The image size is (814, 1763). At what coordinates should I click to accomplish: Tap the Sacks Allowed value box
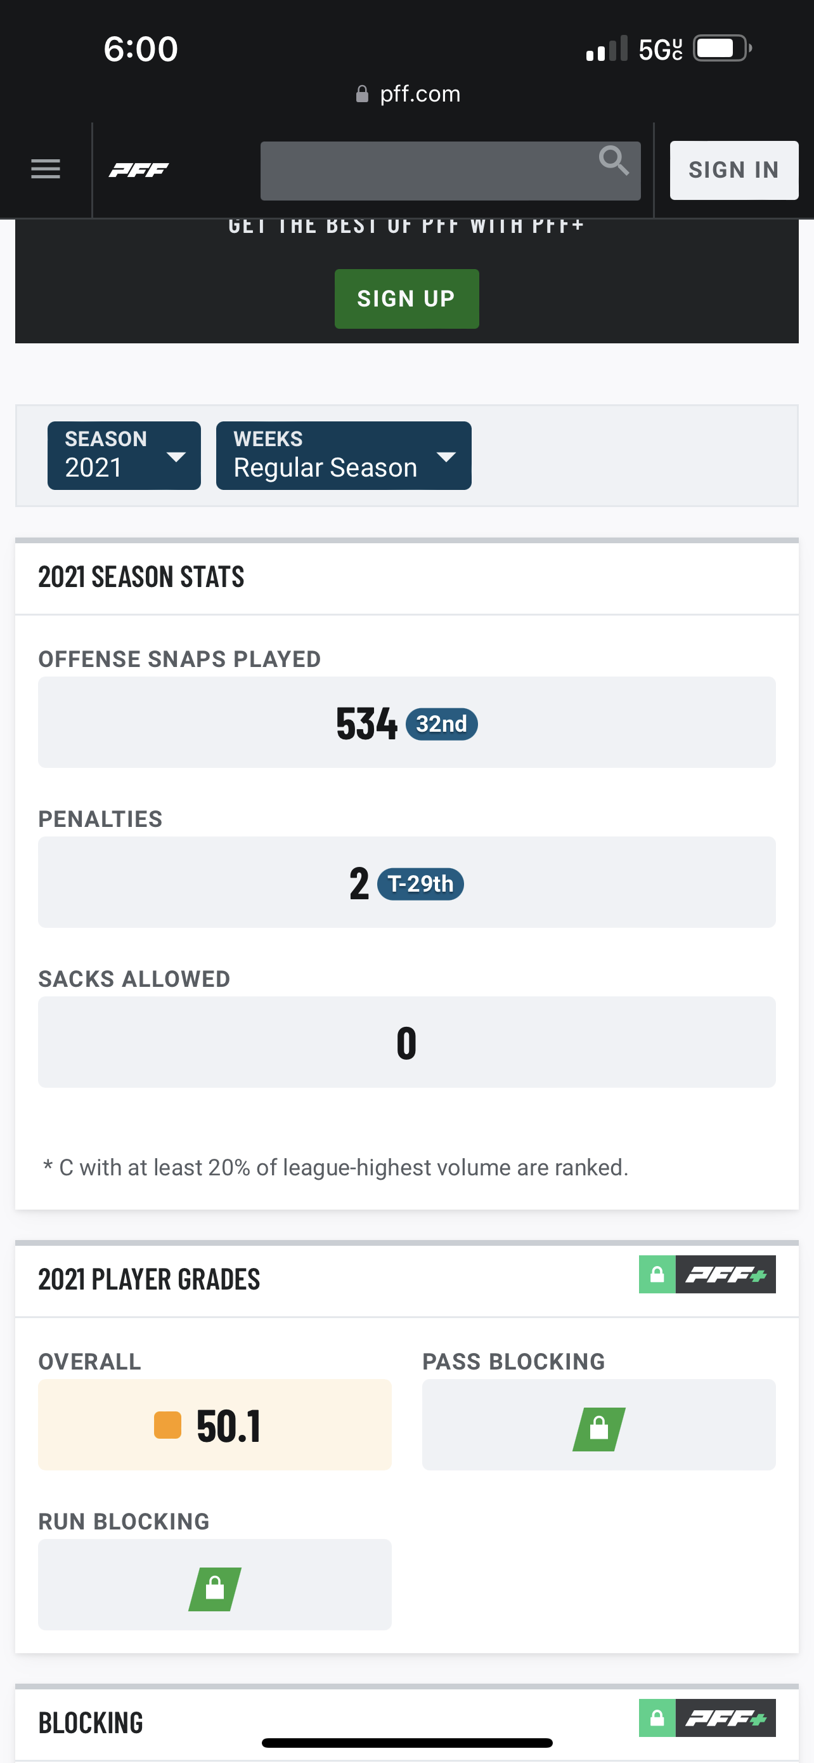click(406, 1042)
